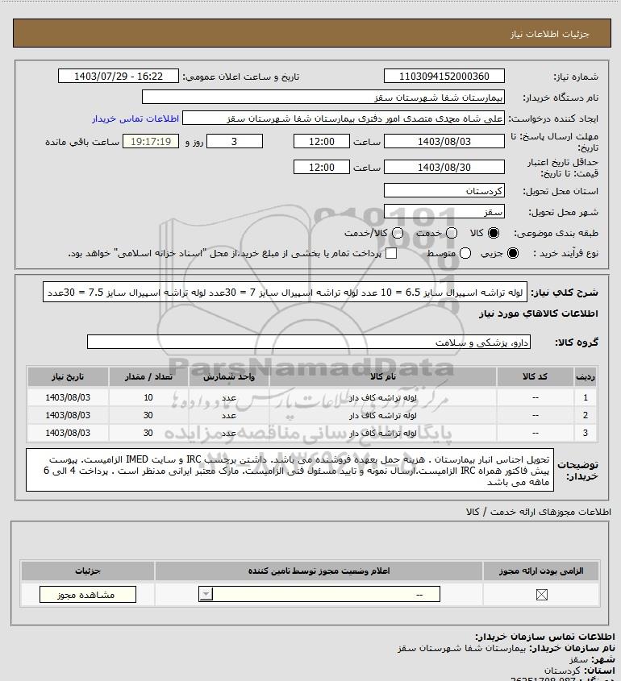Toggle the اسناد خزانه اسلامی payment checkbox

coord(391,253)
